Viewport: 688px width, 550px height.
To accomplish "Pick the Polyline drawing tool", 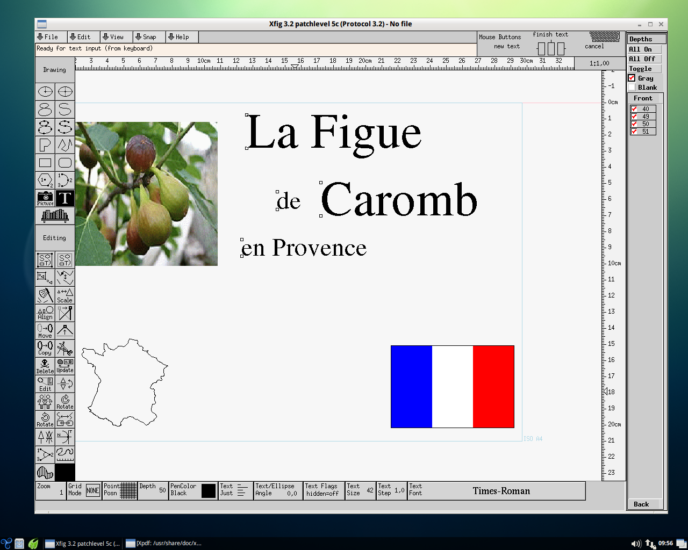I will tap(65, 145).
